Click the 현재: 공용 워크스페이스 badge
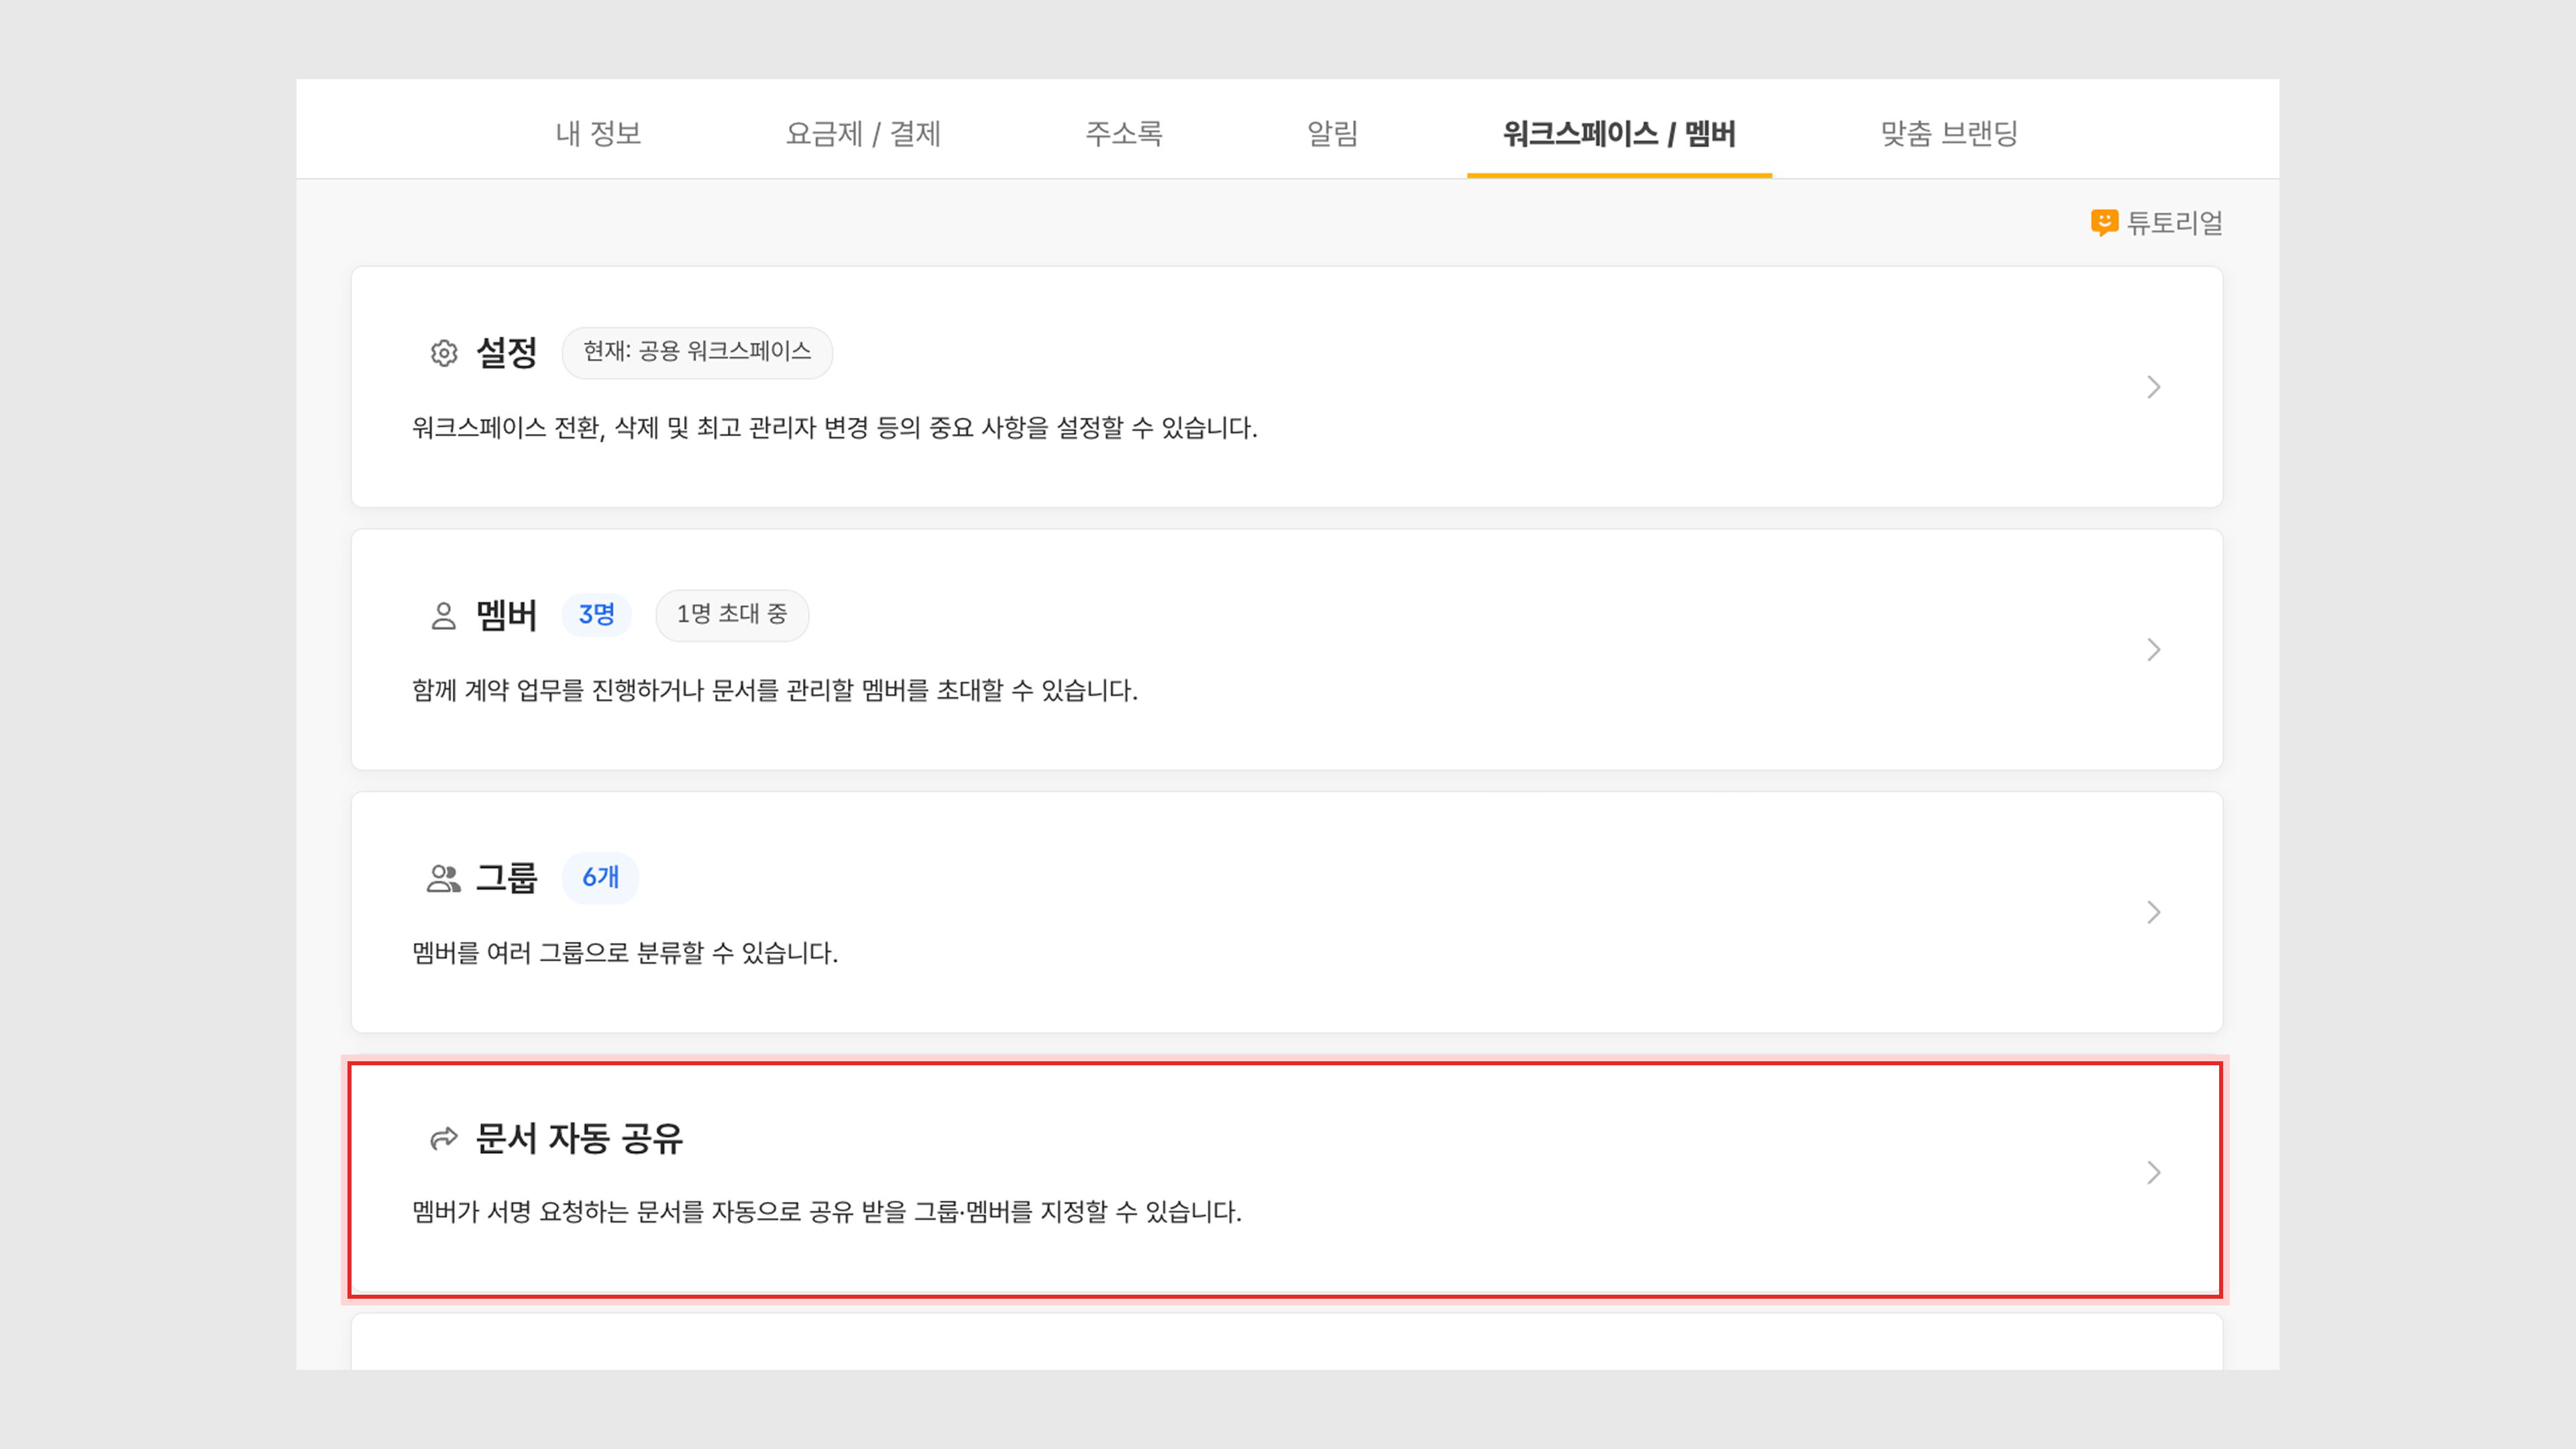This screenshot has width=2576, height=1449. (x=697, y=352)
